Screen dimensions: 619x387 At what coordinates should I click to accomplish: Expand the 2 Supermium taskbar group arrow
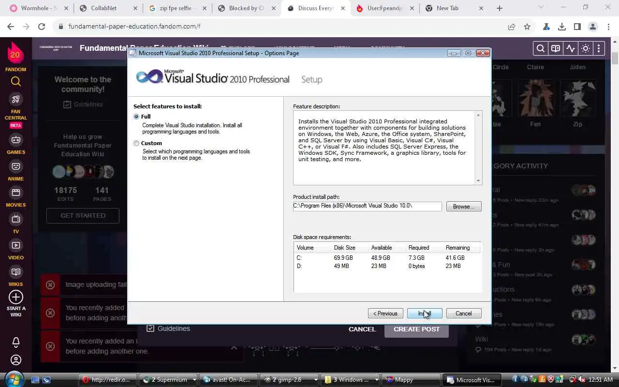(x=194, y=380)
